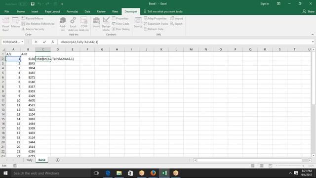The height and width of the screenshot is (178, 316).
Task: Collapse the ribbon
Action: [x=313, y=35]
